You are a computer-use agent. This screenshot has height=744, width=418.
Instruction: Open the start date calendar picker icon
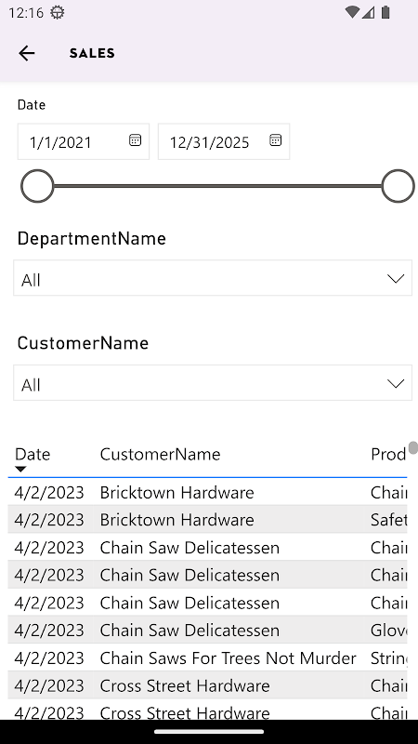(135, 140)
